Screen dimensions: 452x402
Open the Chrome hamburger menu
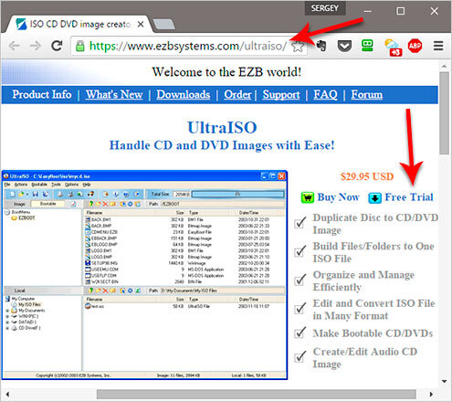438,46
